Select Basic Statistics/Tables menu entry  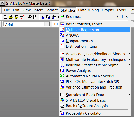point(95,24)
